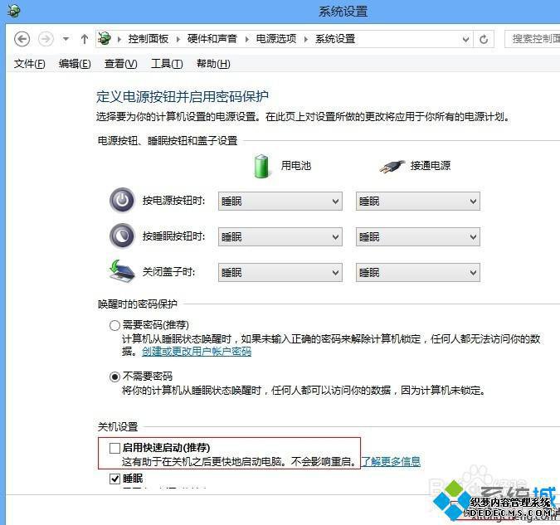Viewport: 560px width, 525px height.
Task: Focus the 搜索控制面板 search box
Action: pos(532,39)
